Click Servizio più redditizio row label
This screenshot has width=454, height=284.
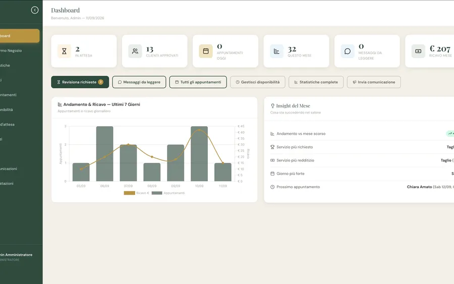coord(295,160)
